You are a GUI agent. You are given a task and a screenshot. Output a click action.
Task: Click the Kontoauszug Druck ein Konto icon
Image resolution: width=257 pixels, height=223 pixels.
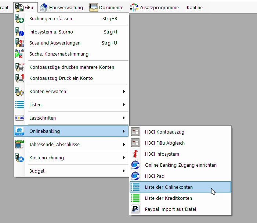(x=19, y=78)
